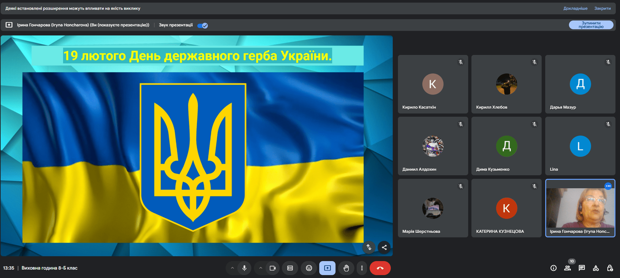
Task: Click the muted mic icon on Дарья Мазур
Action: pyautogui.click(x=608, y=62)
